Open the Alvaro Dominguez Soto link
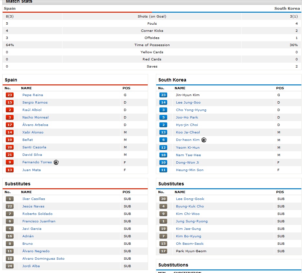 pos(43,259)
